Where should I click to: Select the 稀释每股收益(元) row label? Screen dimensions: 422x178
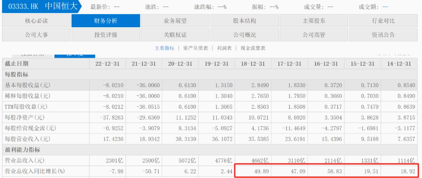tap(27, 96)
